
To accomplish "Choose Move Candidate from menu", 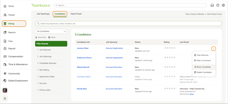I will [x=204, y=67].
